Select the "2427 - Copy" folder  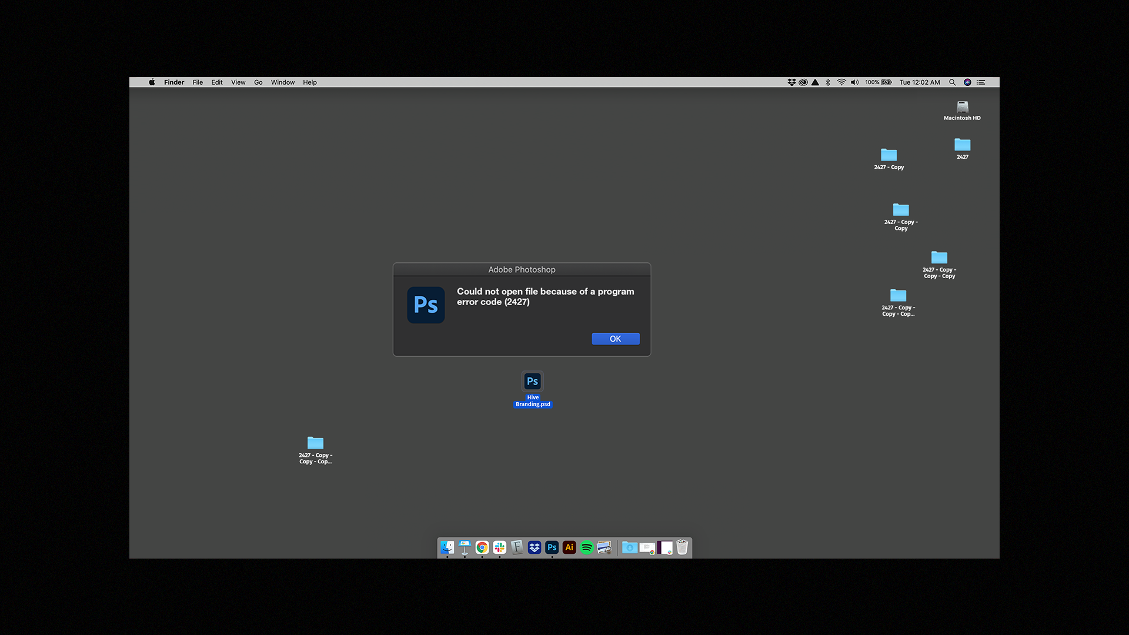click(889, 155)
